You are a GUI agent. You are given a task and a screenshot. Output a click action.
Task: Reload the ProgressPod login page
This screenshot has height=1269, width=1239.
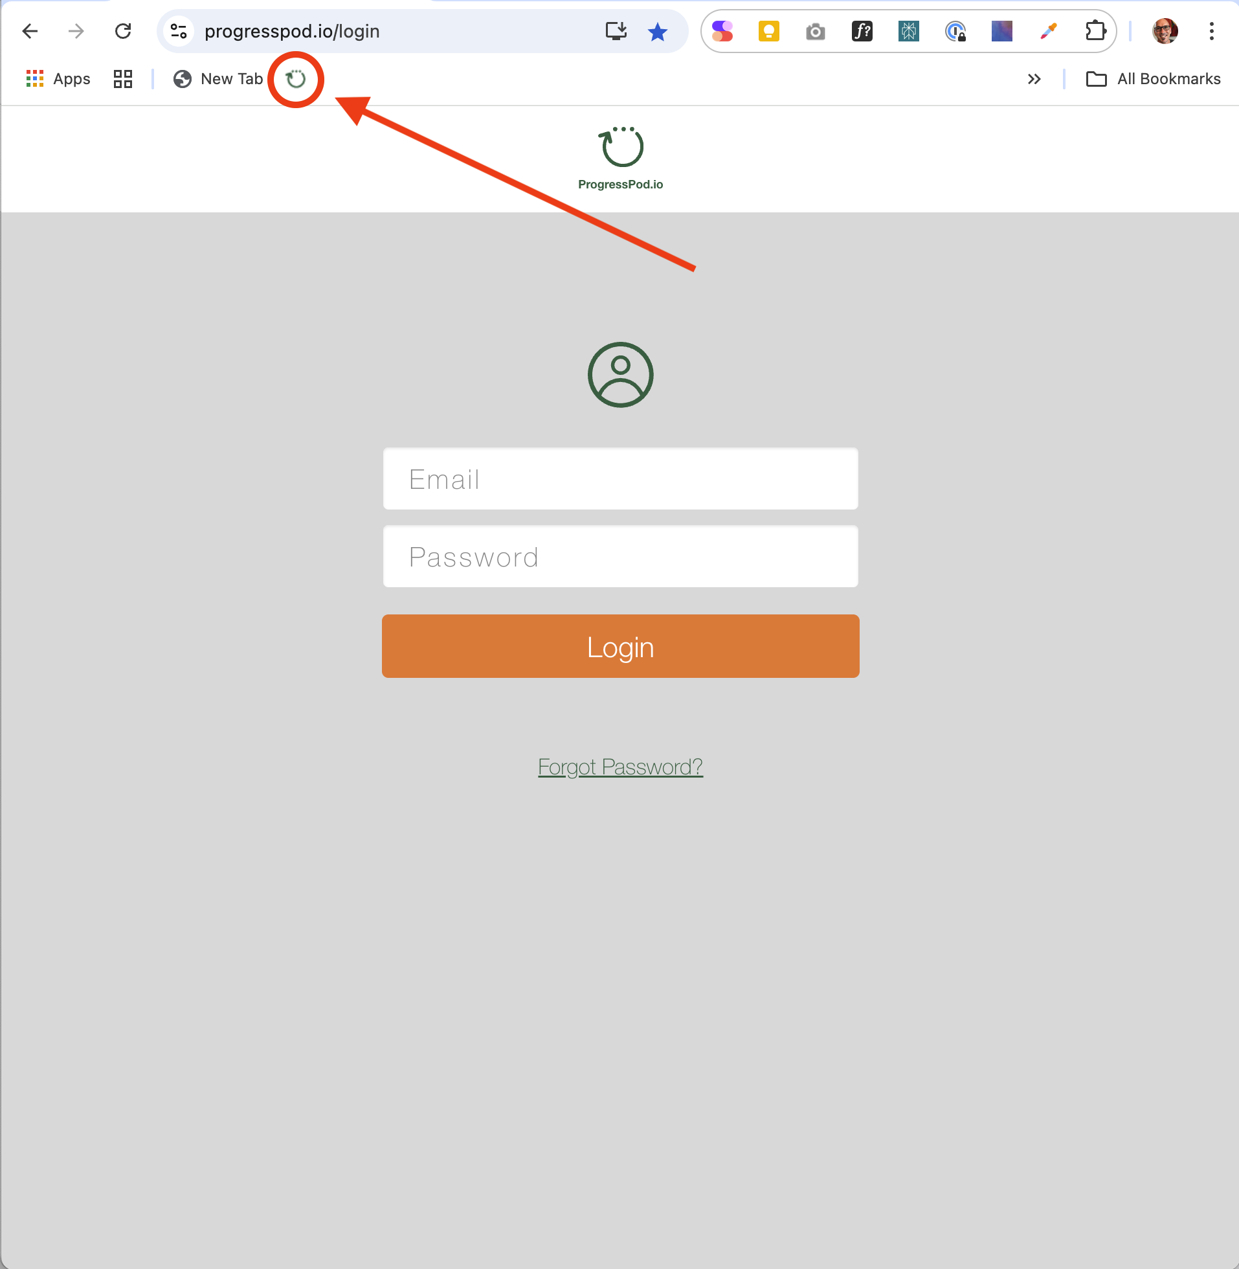[123, 31]
